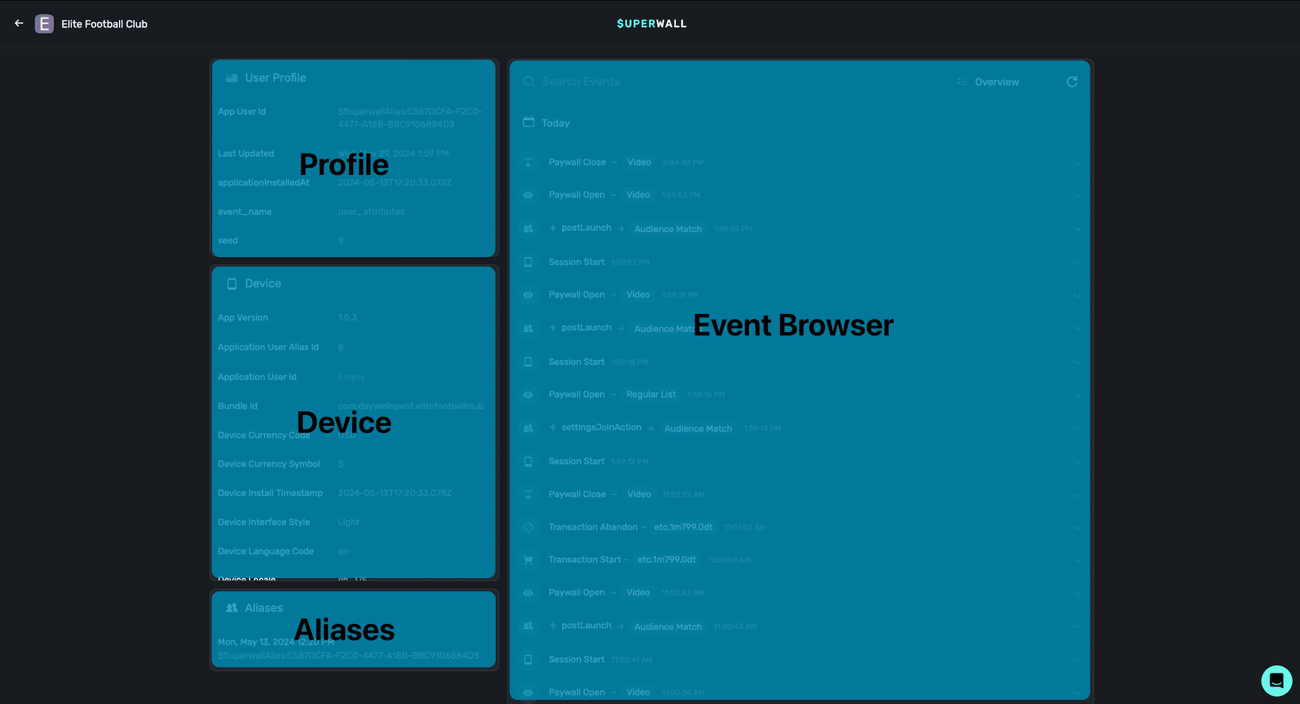
Task: Click the Today date heading
Action: point(556,123)
